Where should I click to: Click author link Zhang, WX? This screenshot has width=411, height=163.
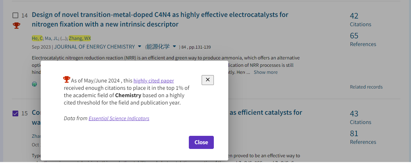80,38
